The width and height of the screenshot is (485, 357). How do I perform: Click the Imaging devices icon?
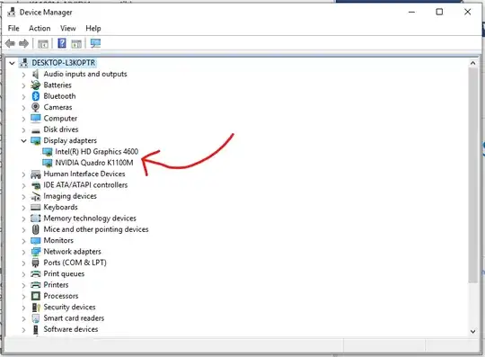36,196
